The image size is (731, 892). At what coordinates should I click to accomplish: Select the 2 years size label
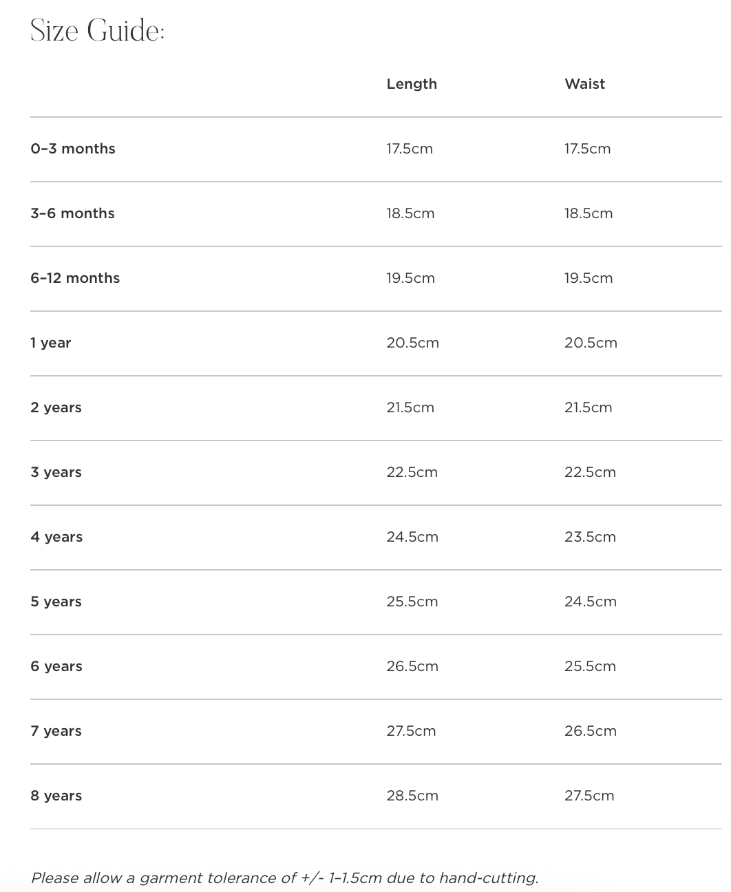(x=56, y=407)
